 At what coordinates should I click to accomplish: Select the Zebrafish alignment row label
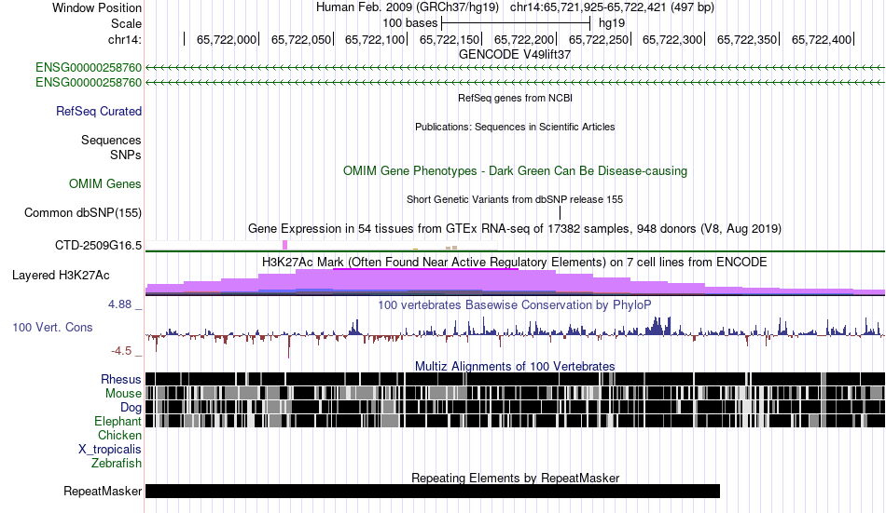(x=117, y=464)
